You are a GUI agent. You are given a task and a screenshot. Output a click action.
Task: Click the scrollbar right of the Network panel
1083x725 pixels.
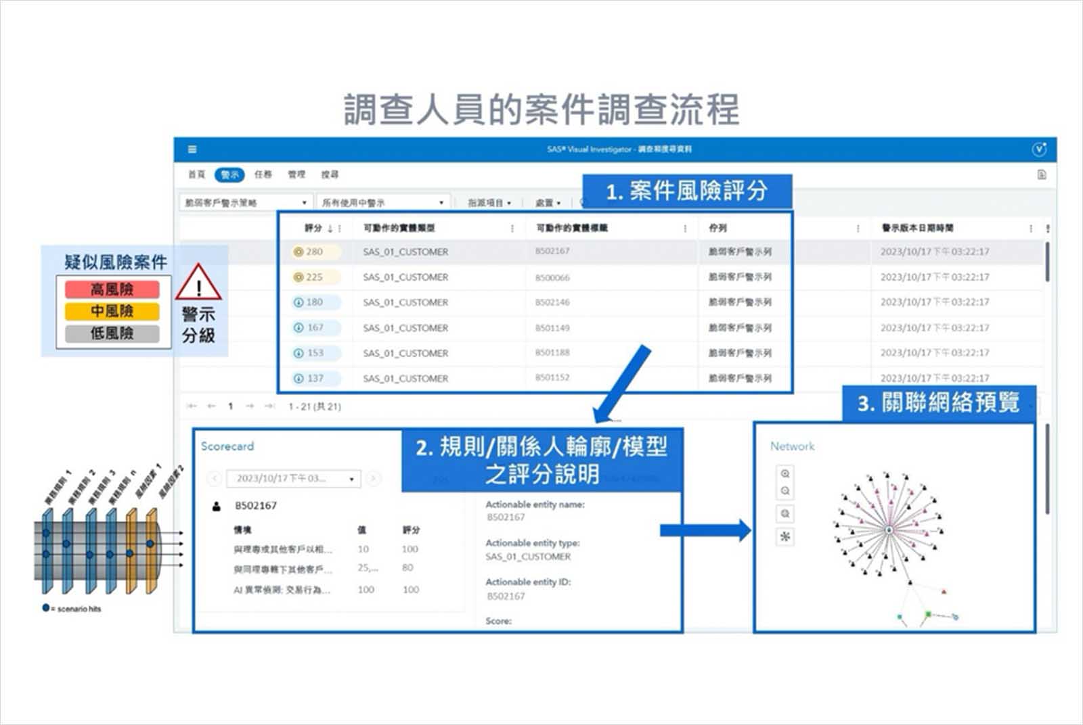[x=1048, y=469]
